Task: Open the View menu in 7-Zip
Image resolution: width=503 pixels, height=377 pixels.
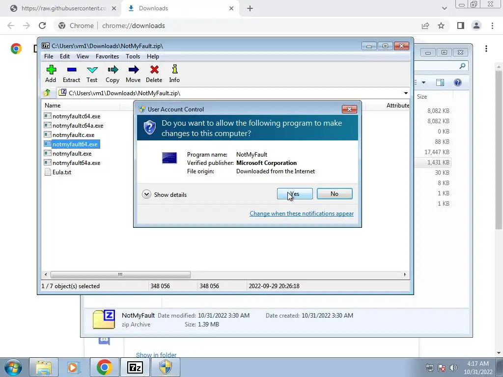Action: 83,56
